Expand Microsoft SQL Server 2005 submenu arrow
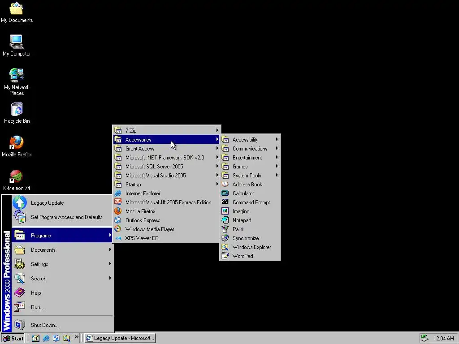This screenshot has height=344, width=459. (217, 166)
